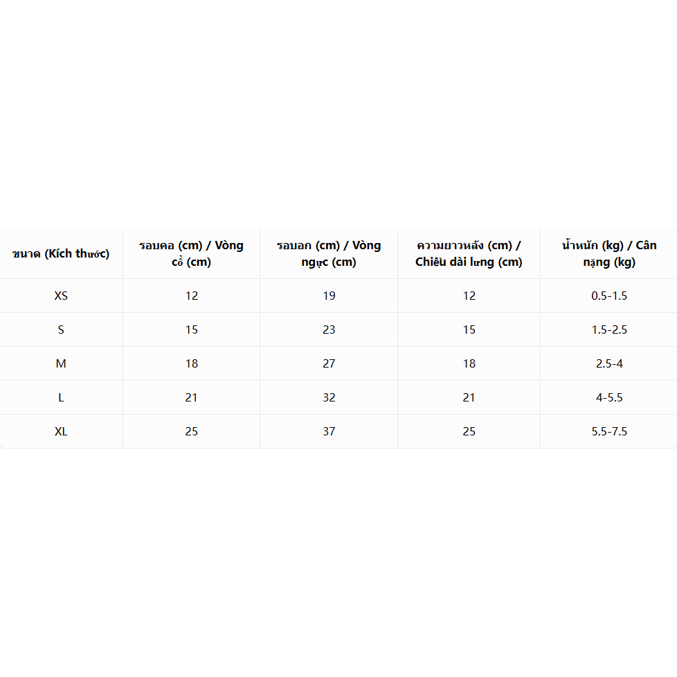Click the 4-5.5 weight value
The image size is (677, 677).
609,397
